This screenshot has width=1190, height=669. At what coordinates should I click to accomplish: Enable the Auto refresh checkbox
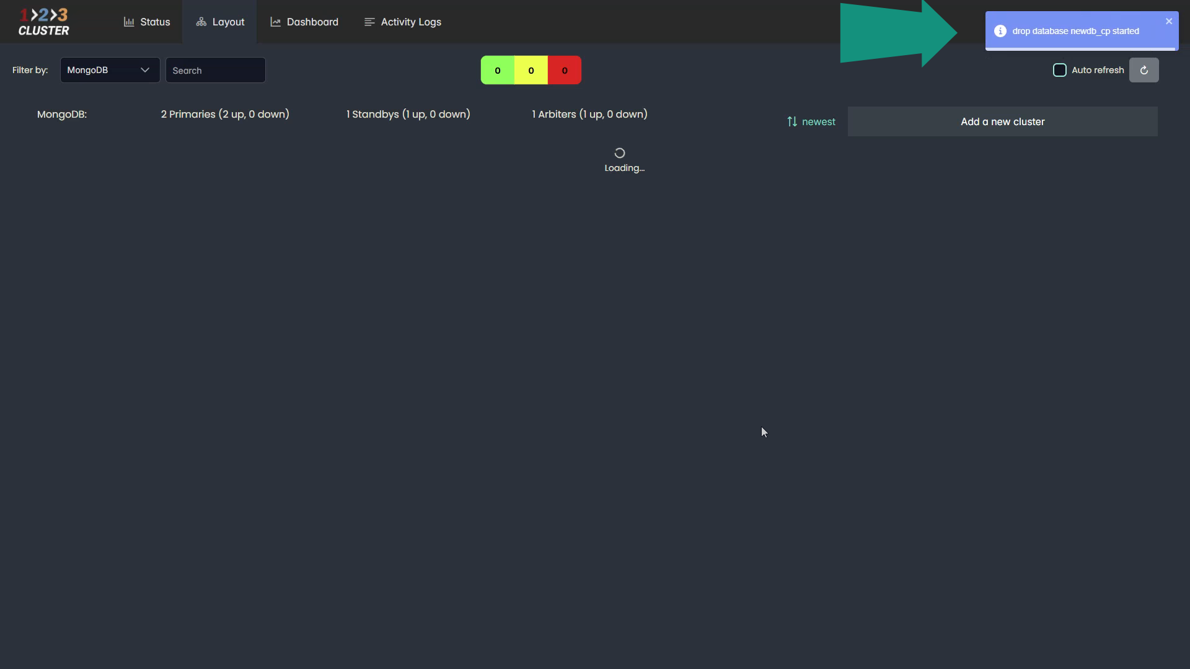[x=1060, y=70]
